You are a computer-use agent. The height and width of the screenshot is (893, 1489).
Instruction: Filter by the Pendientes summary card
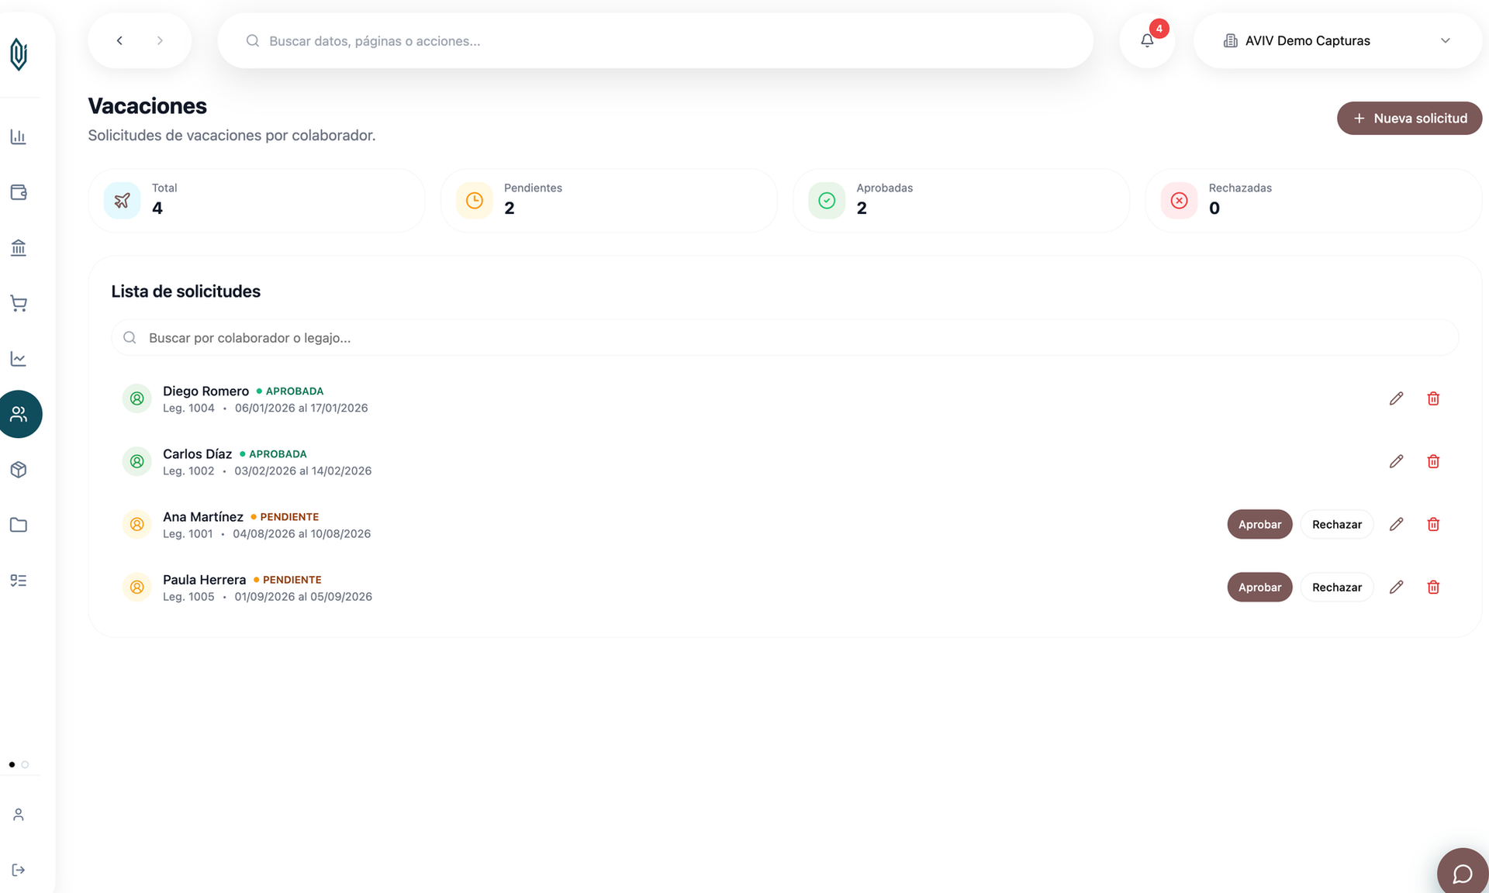click(x=609, y=201)
